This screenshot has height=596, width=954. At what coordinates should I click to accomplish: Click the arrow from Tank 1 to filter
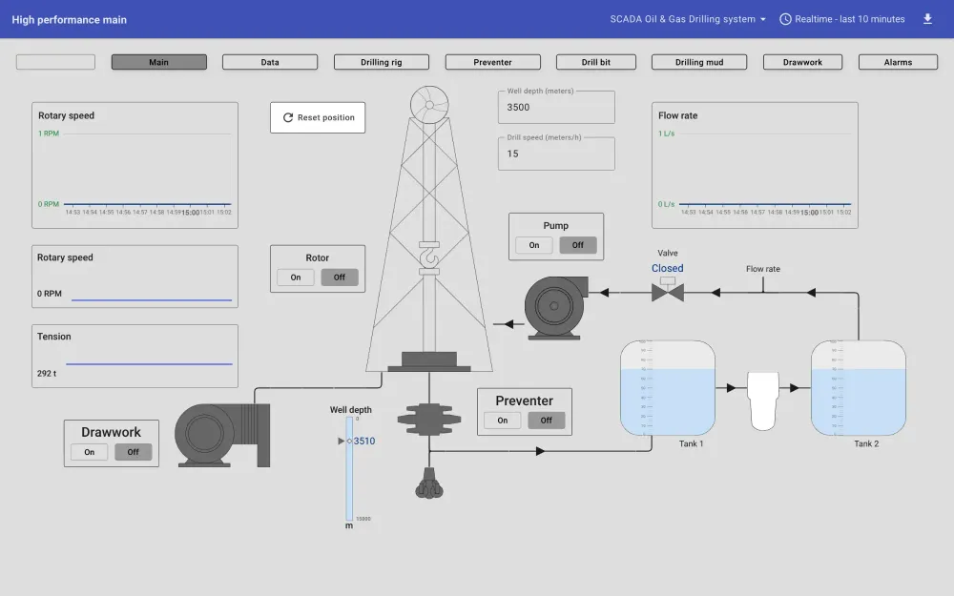click(x=732, y=388)
